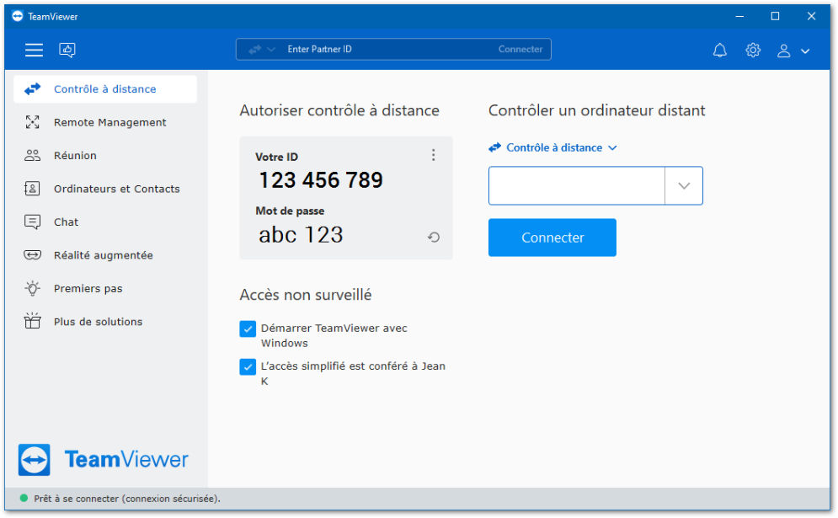Image resolution: width=838 pixels, height=518 pixels.
Task: Close the TeamViewer window
Action: [811, 17]
